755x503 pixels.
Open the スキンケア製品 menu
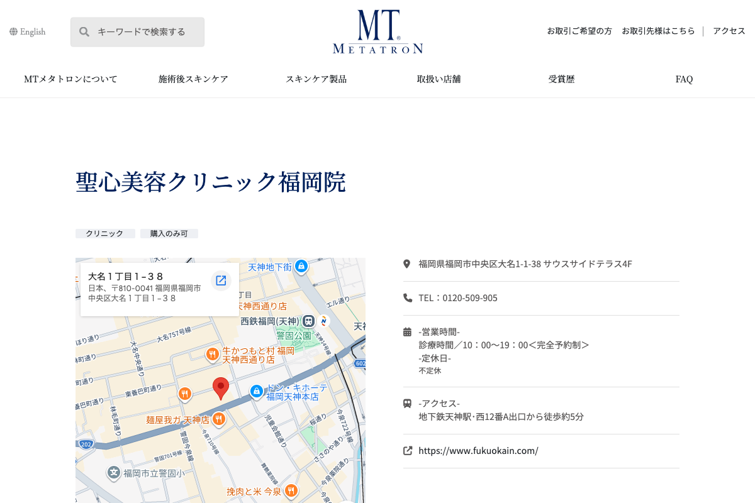(x=316, y=79)
